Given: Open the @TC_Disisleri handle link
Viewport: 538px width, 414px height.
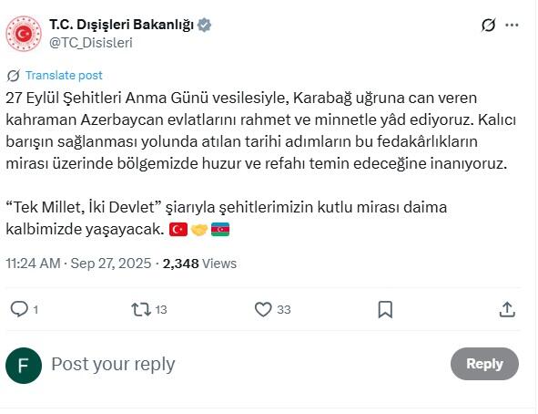Looking at the screenshot, I should point(91,43).
